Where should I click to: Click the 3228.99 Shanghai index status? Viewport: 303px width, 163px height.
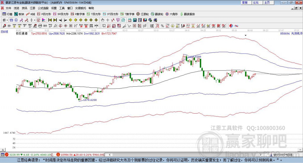point(14,155)
